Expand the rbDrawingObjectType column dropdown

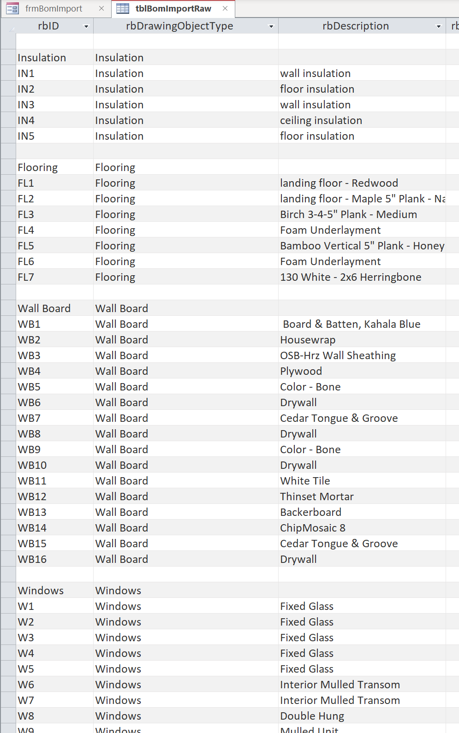271,27
